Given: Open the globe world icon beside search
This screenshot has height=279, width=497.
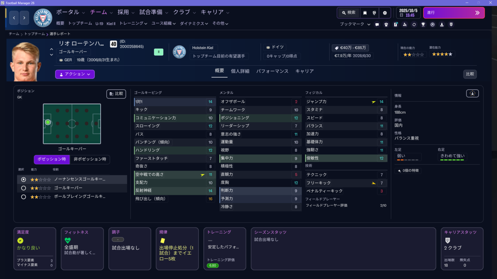Looking at the screenshot, I should tap(374, 13).
